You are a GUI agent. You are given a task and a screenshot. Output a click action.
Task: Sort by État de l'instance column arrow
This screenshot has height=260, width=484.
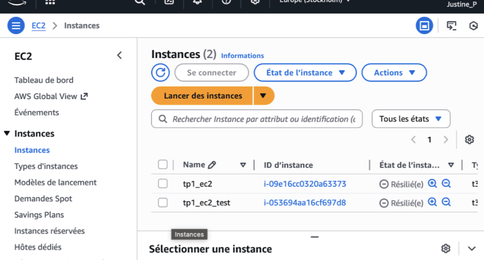point(451,165)
